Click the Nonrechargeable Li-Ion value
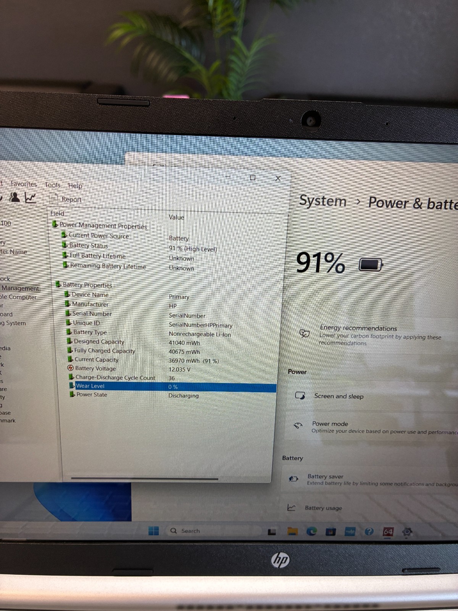 pyautogui.click(x=200, y=334)
